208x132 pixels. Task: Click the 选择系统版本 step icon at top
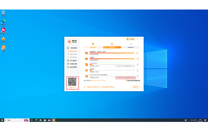tap(93, 44)
